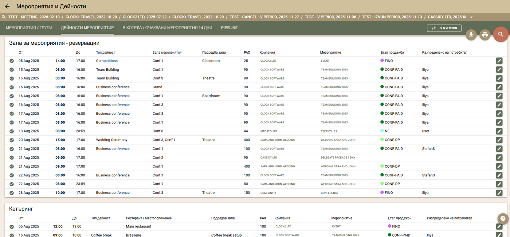Viewport: 510px width, 237px height.
Task: Edit the Boardroom Business conference booking
Action: pos(499,96)
